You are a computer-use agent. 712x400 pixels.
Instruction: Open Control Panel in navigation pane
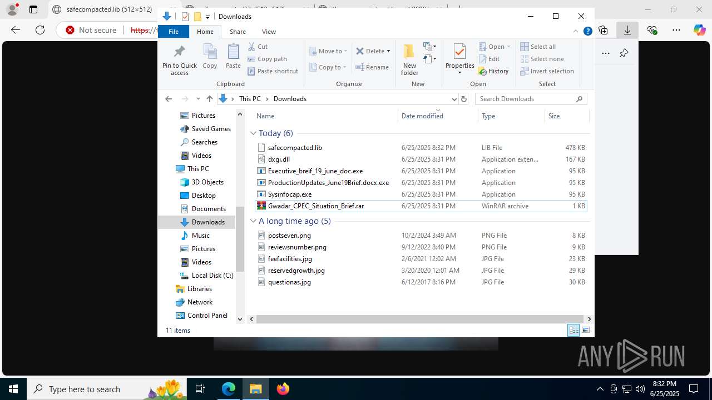[x=202, y=316]
